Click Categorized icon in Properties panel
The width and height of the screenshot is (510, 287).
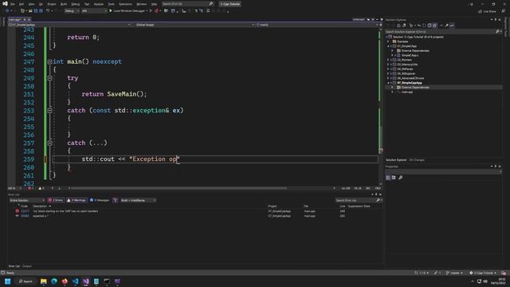388,178
